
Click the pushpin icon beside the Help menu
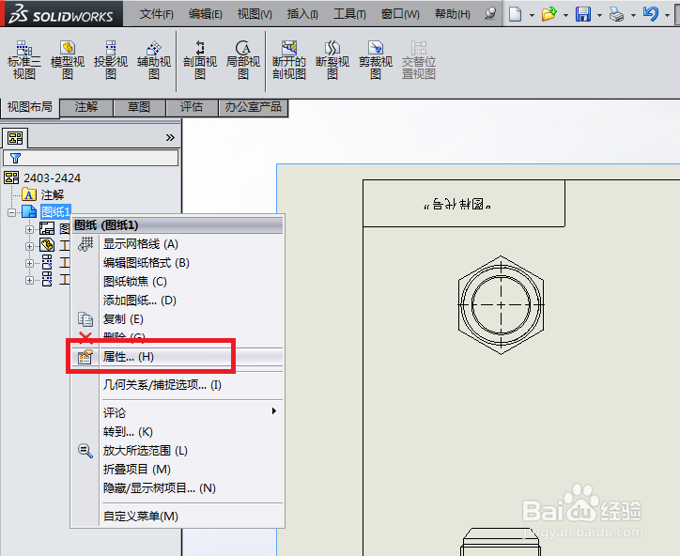pyautogui.click(x=490, y=14)
